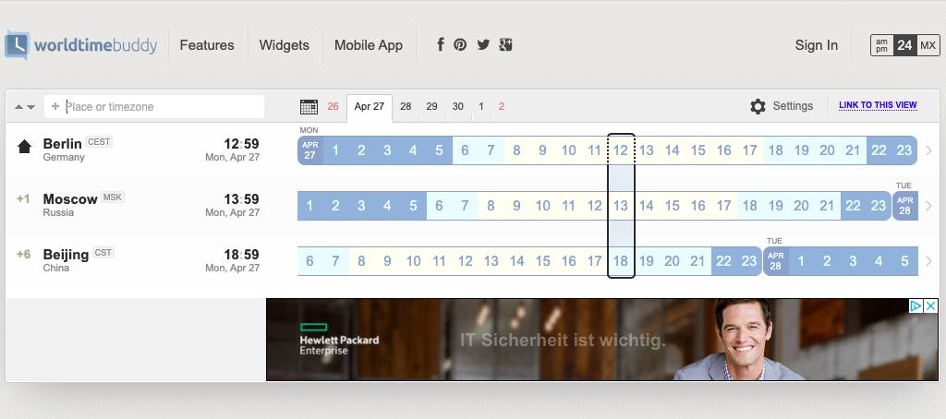946x419 pixels.
Task: Open the Features menu item
Action: point(207,45)
